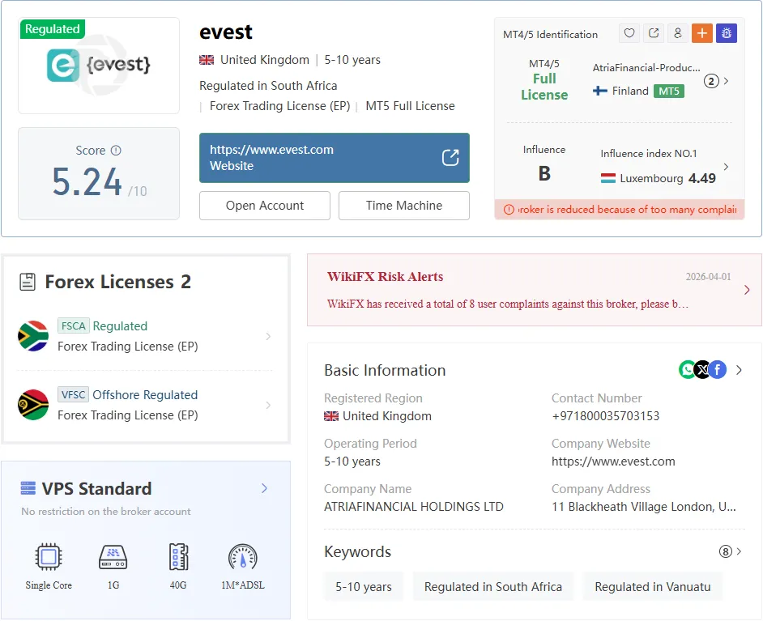Click the Regulated green badge
Viewport: 763px width, 621px height.
click(x=53, y=28)
